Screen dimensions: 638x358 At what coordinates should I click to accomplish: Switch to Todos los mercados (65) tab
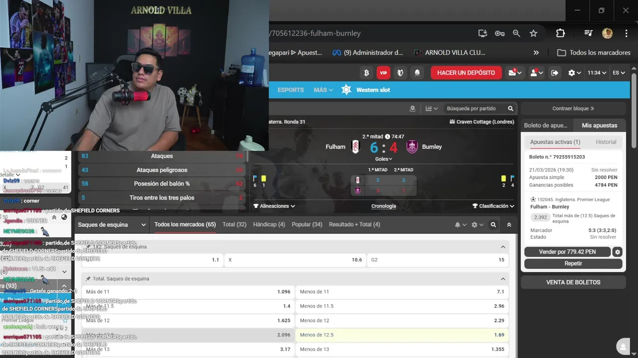(x=185, y=225)
